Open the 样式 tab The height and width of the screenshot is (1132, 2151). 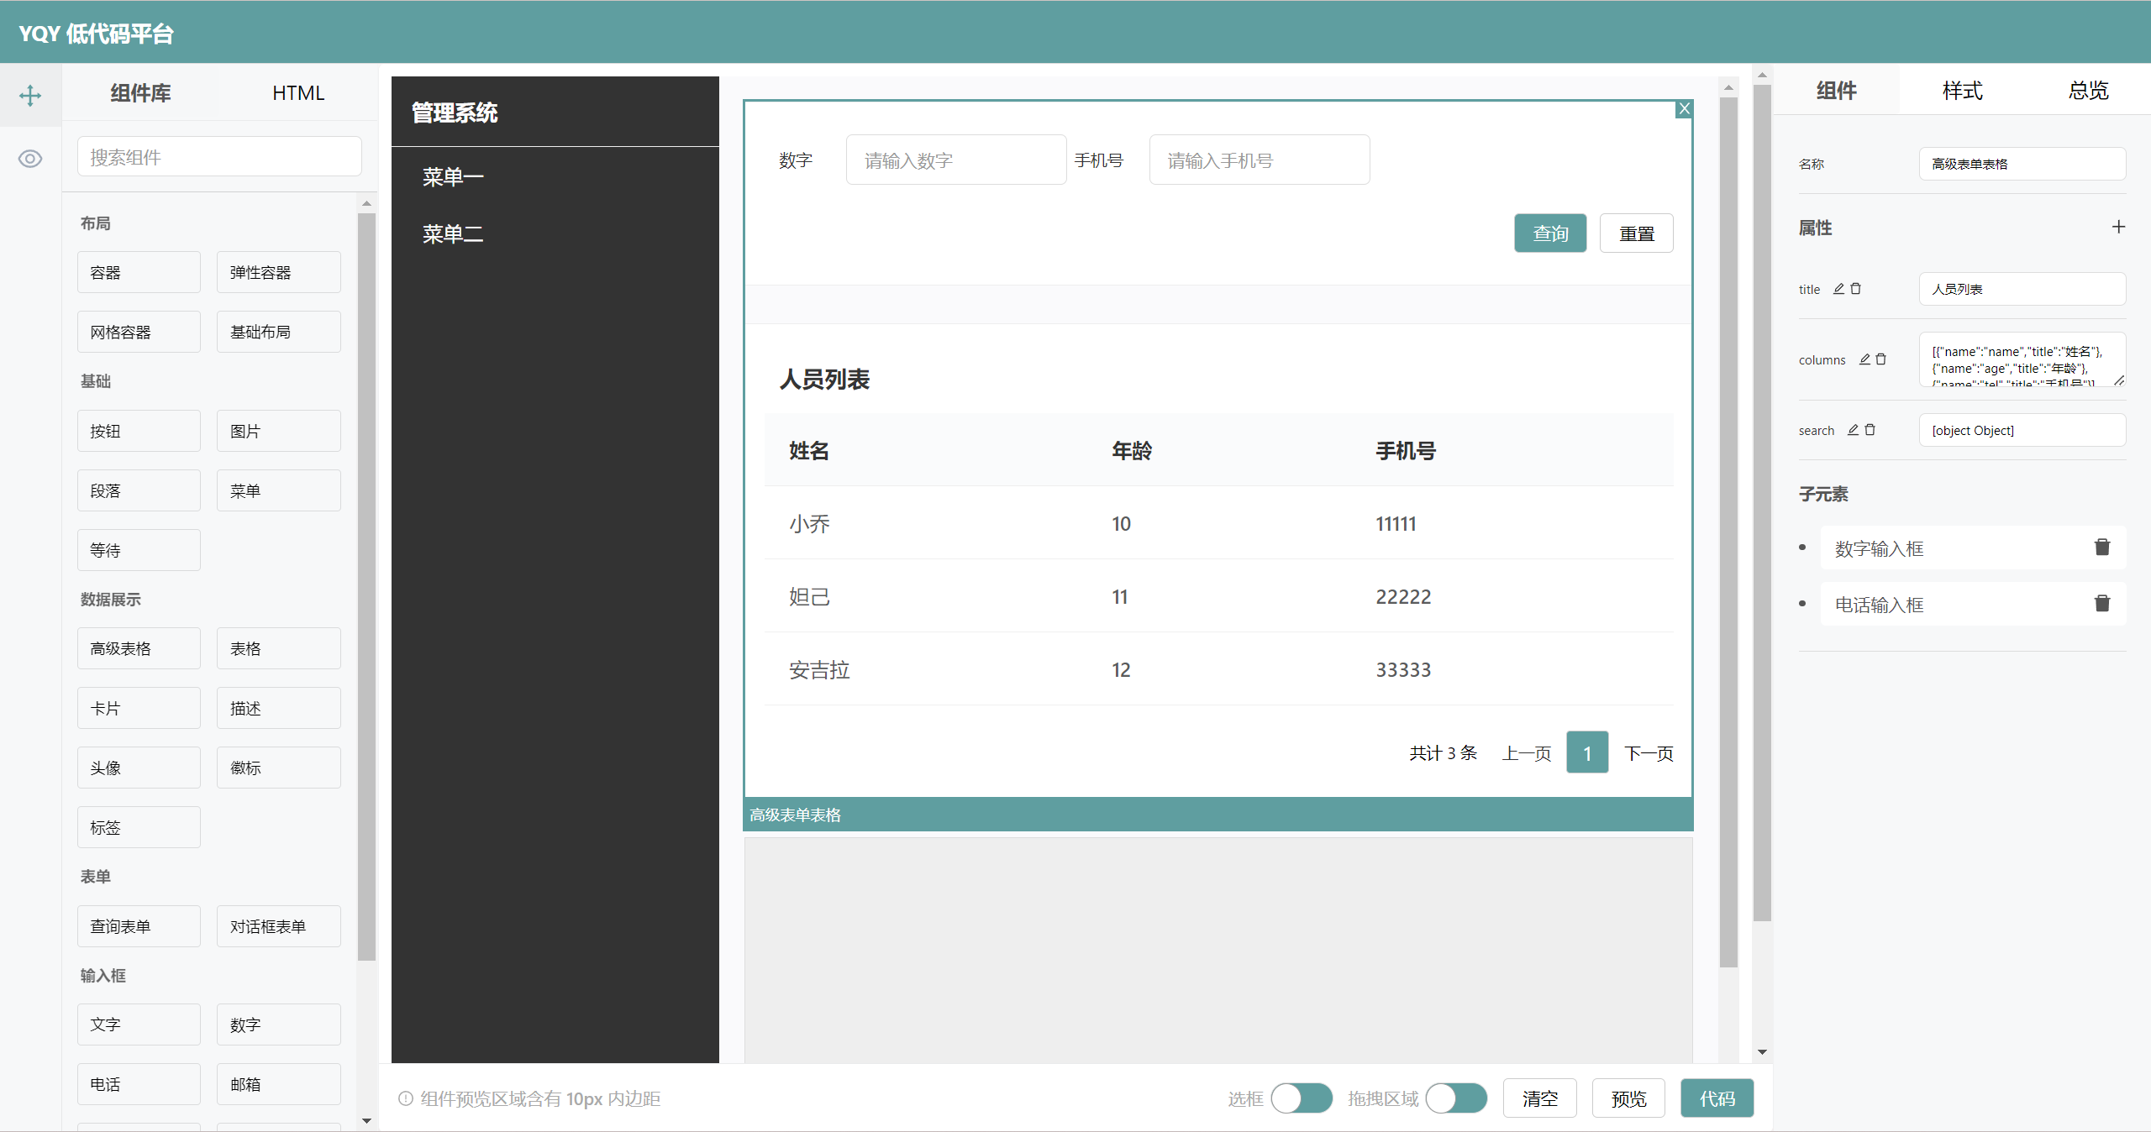tap(1962, 91)
